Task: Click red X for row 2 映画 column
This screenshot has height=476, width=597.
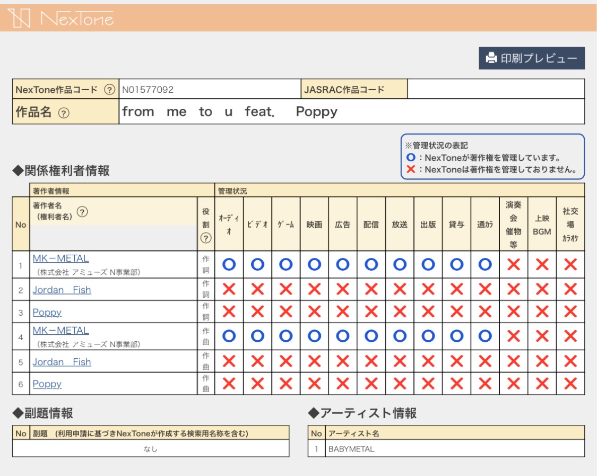Action: pyautogui.click(x=314, y=289)
